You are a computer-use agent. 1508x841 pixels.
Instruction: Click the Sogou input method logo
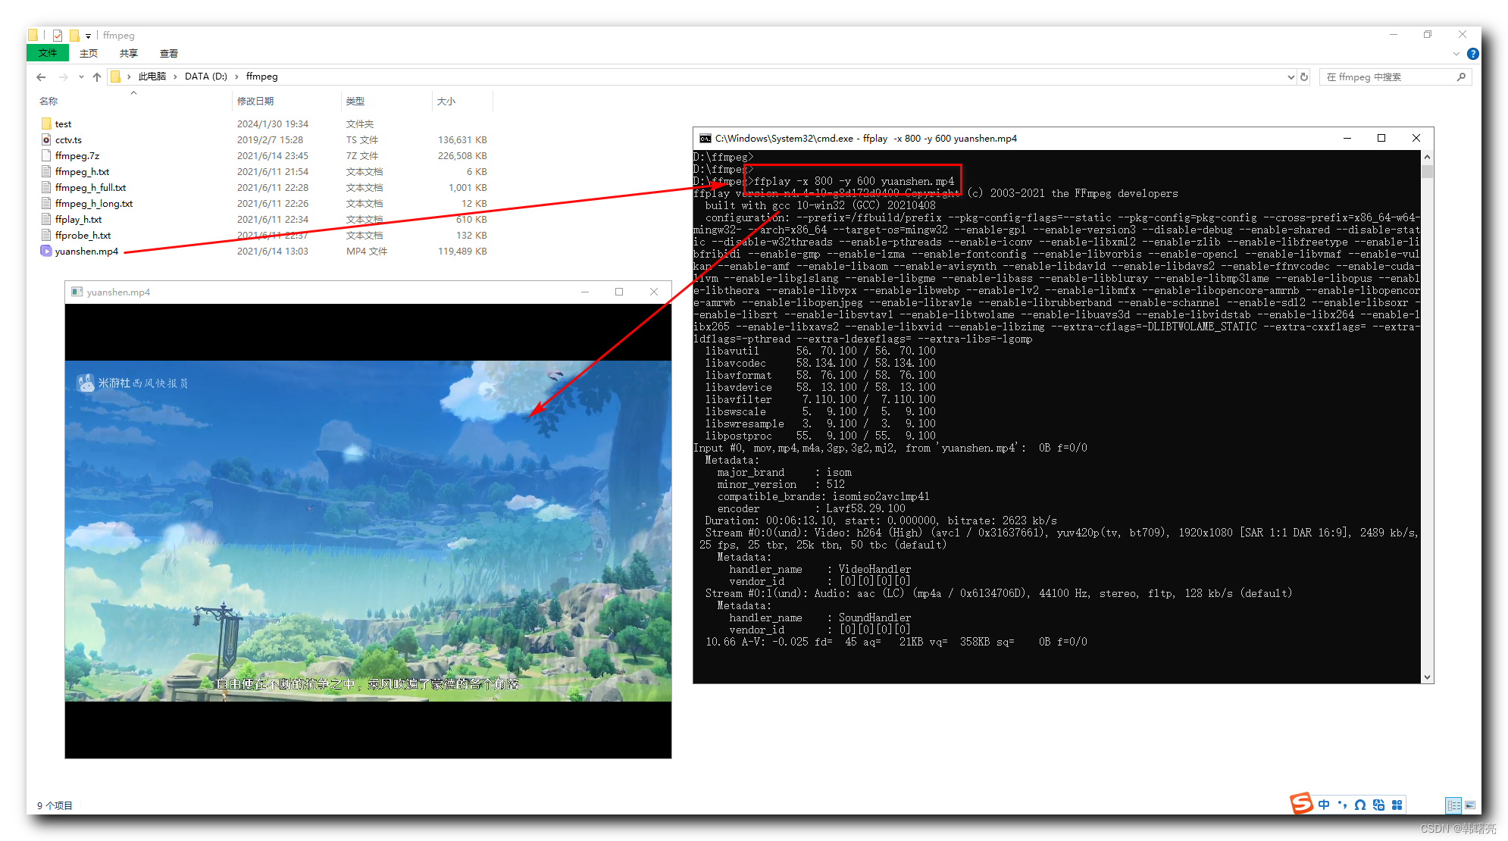1301,803
